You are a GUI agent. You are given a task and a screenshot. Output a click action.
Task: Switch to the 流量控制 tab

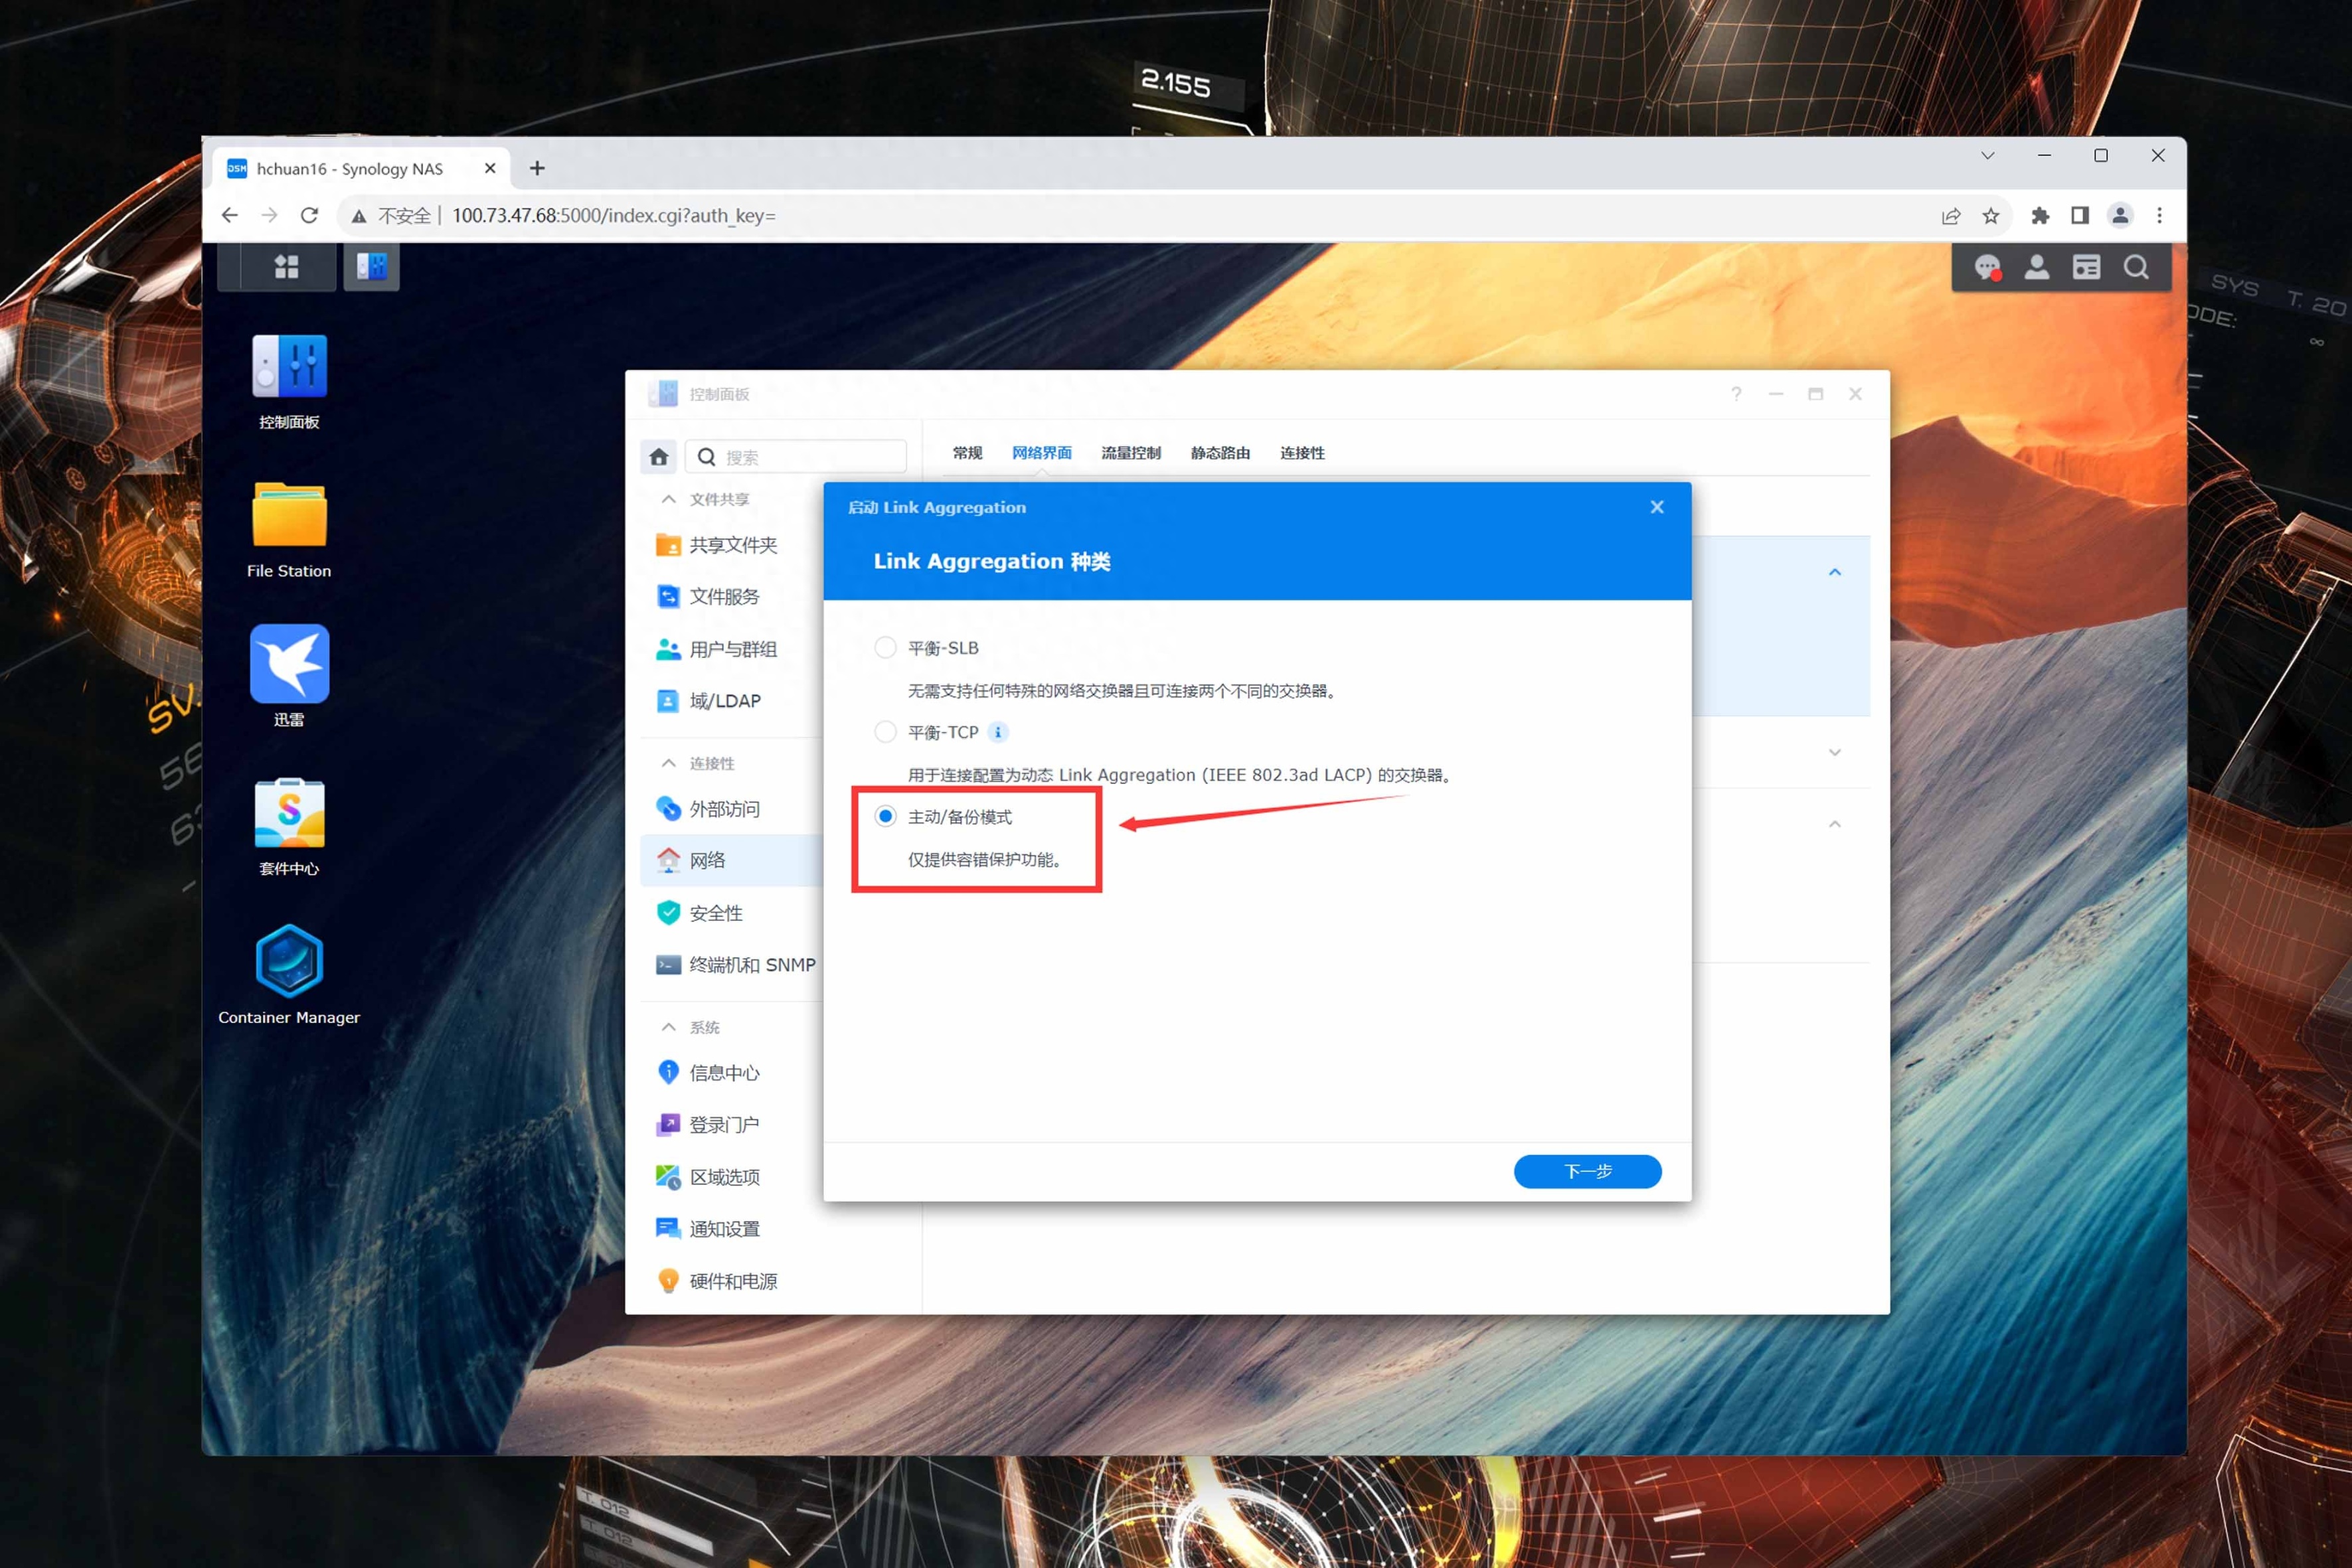point(1130,453)
